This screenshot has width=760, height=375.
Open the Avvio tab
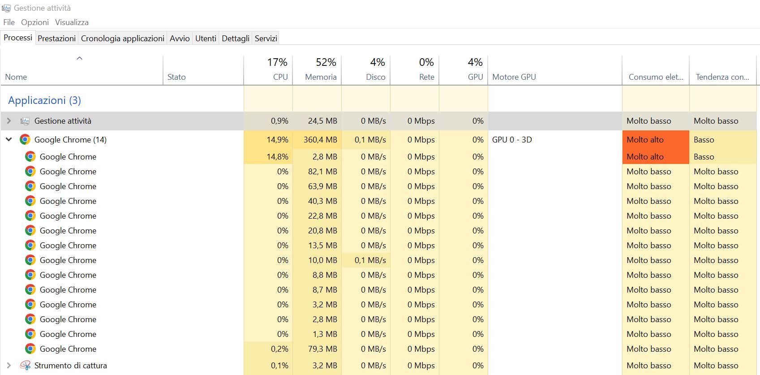pos(180,39)
